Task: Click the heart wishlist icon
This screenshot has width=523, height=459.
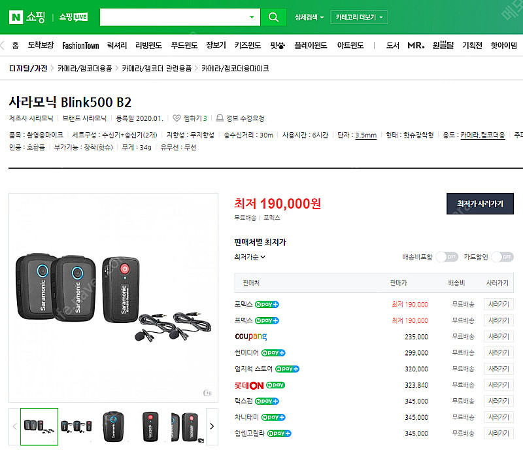Action: point(177,118)
